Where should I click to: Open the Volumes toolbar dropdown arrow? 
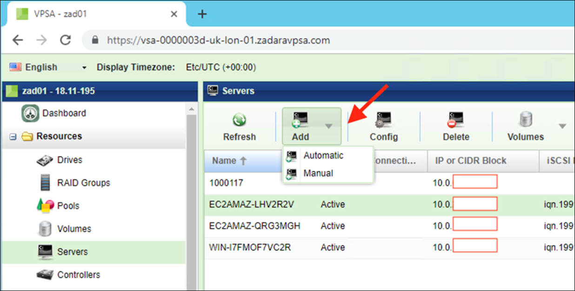coord(562,126)
